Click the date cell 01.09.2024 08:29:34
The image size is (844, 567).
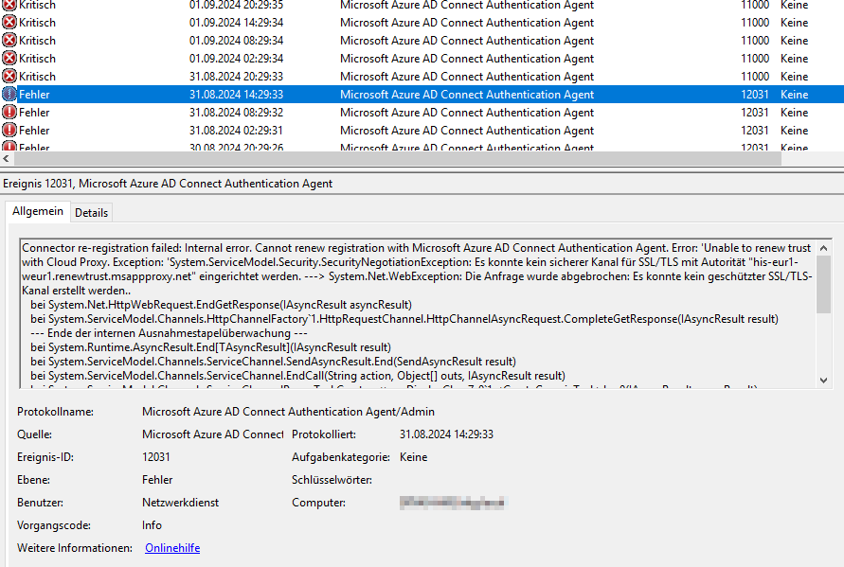coord(236,41)
